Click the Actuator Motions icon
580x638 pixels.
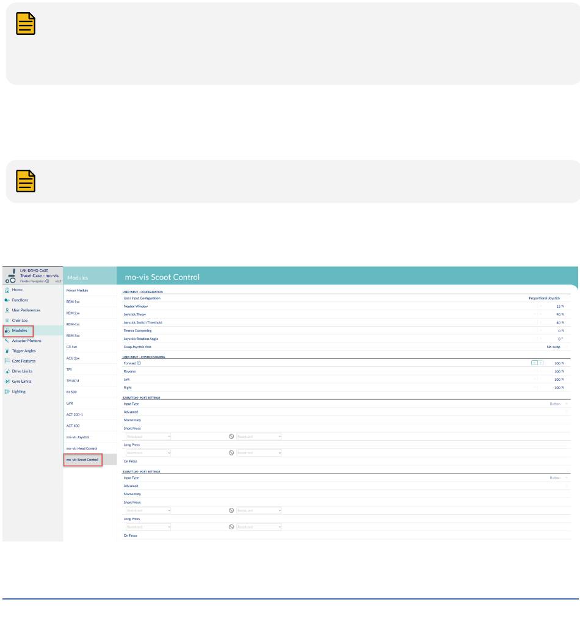point(7,341)
